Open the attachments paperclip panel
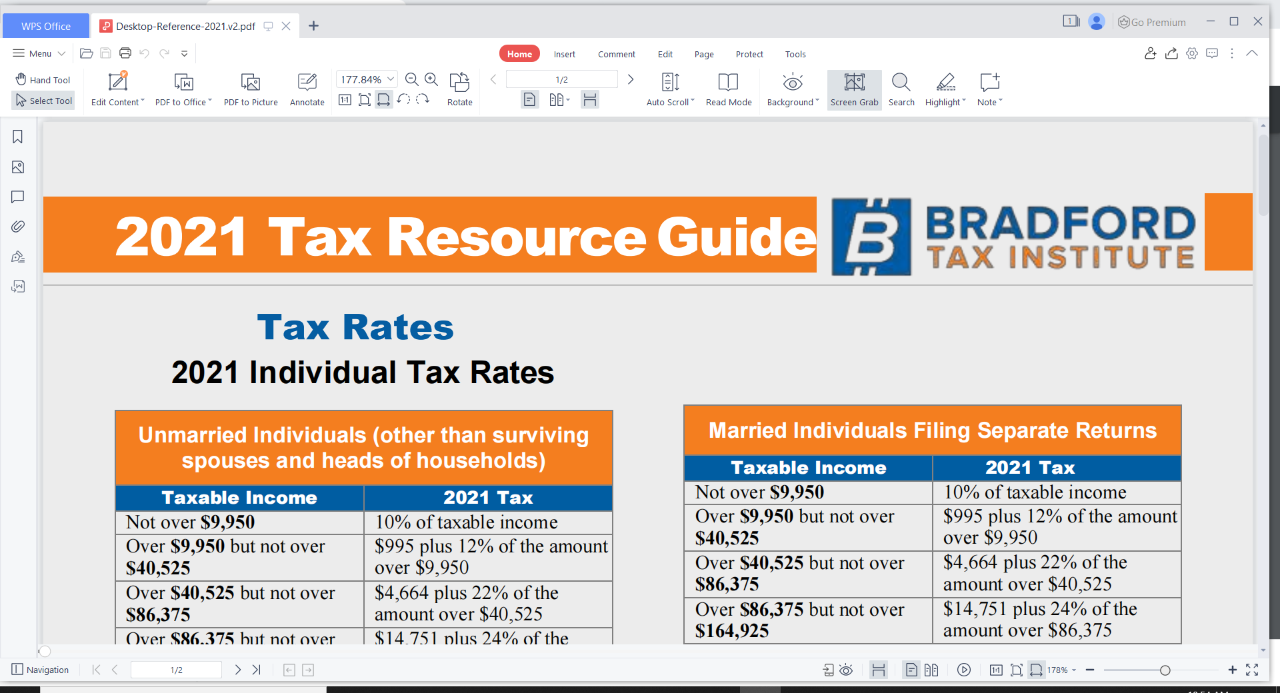The width and height of the screenshot is (1280, 693). [18, 227]
